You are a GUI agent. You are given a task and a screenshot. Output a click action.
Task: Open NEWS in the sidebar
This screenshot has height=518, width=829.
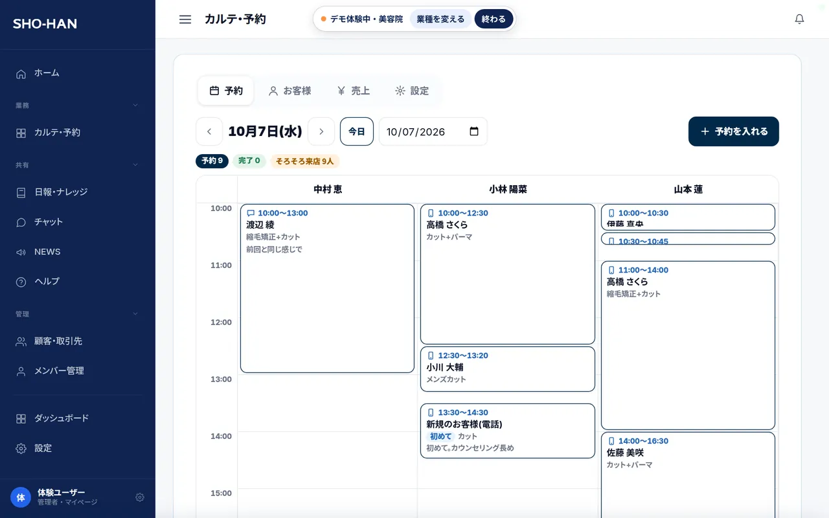78,252
